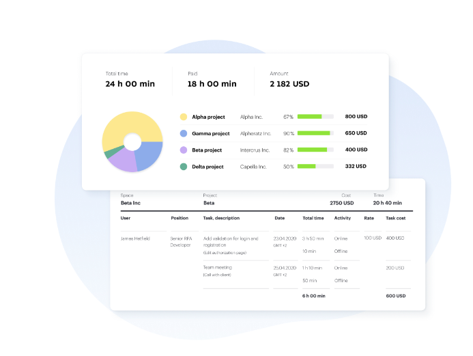Click the 'Task, description' column header
The height and width of the screenshot is (356, 473).
click(x=221, y=218)
